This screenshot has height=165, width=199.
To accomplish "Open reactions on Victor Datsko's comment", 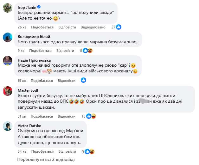I will (x=90, y=152).
